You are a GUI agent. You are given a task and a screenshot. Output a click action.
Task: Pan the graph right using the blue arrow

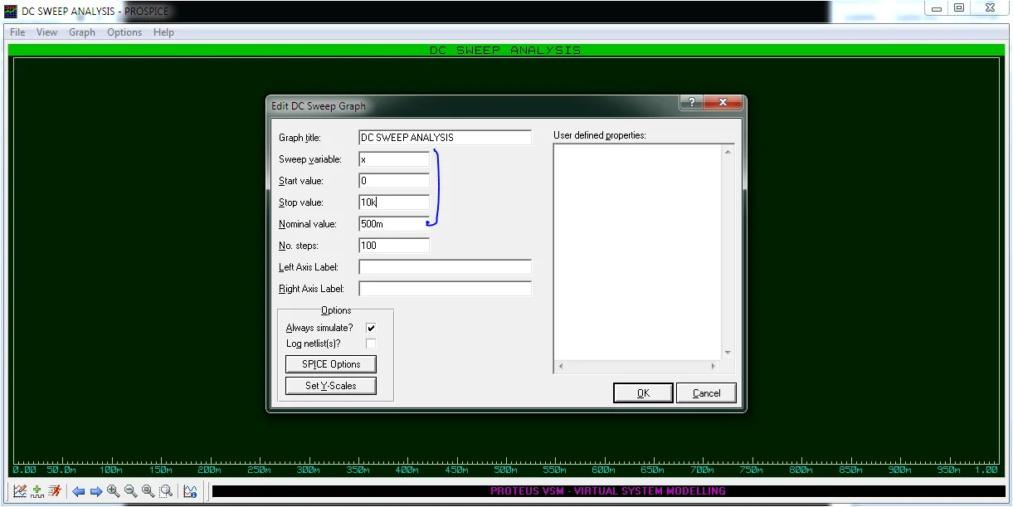(96, 491)
